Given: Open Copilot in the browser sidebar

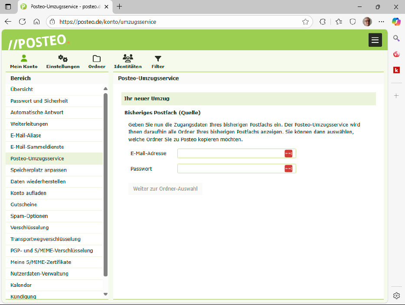Looking at the screenshot, I should [x=396, y=22].
